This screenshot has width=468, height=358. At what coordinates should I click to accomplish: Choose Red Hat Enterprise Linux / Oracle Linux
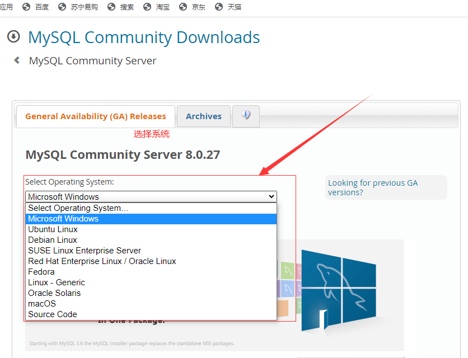pos(151,261)
